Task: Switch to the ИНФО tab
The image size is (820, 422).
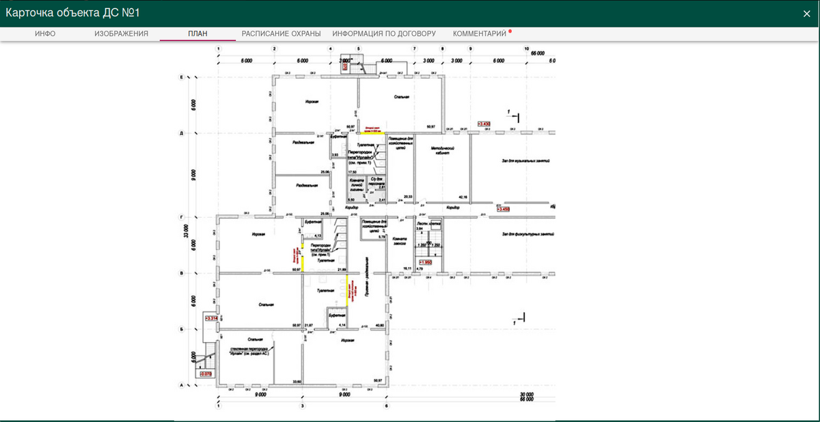Action: pos(45,33)
